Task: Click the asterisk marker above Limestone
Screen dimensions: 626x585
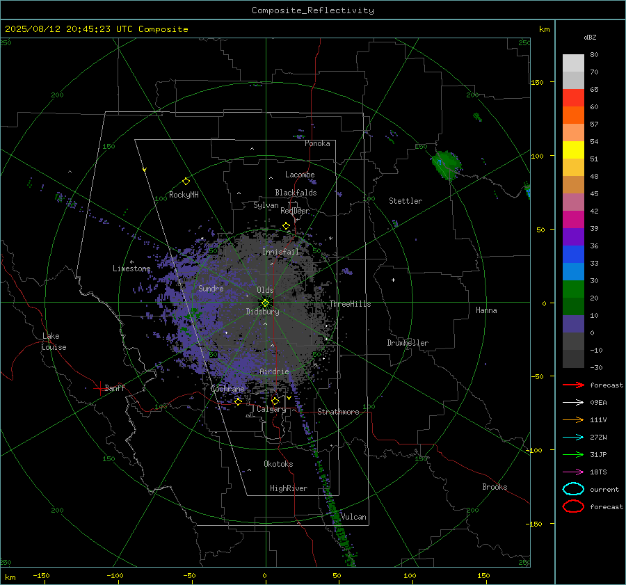Action: (x=131, y=262)
